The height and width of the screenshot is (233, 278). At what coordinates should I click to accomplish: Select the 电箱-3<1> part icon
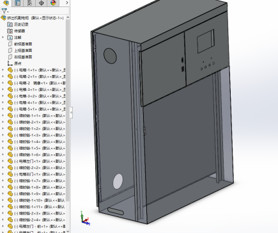[x=10, y=90]
